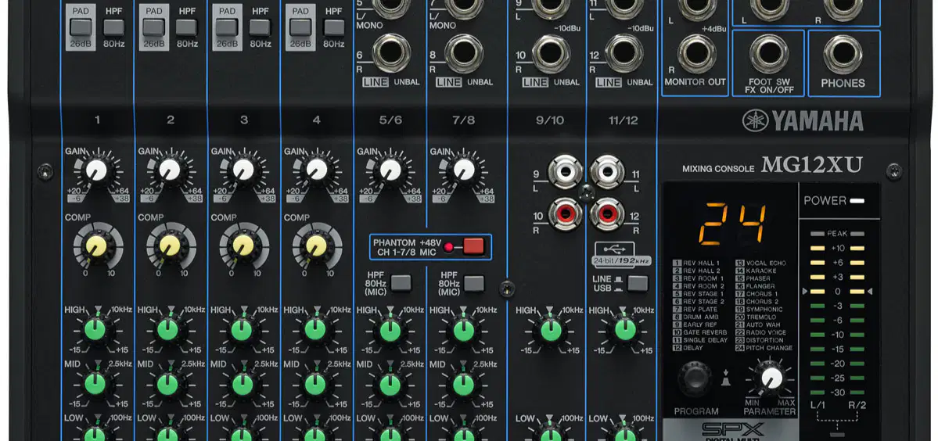
Task: Click white RCA jack 11 L
Action: pos(607,172)
